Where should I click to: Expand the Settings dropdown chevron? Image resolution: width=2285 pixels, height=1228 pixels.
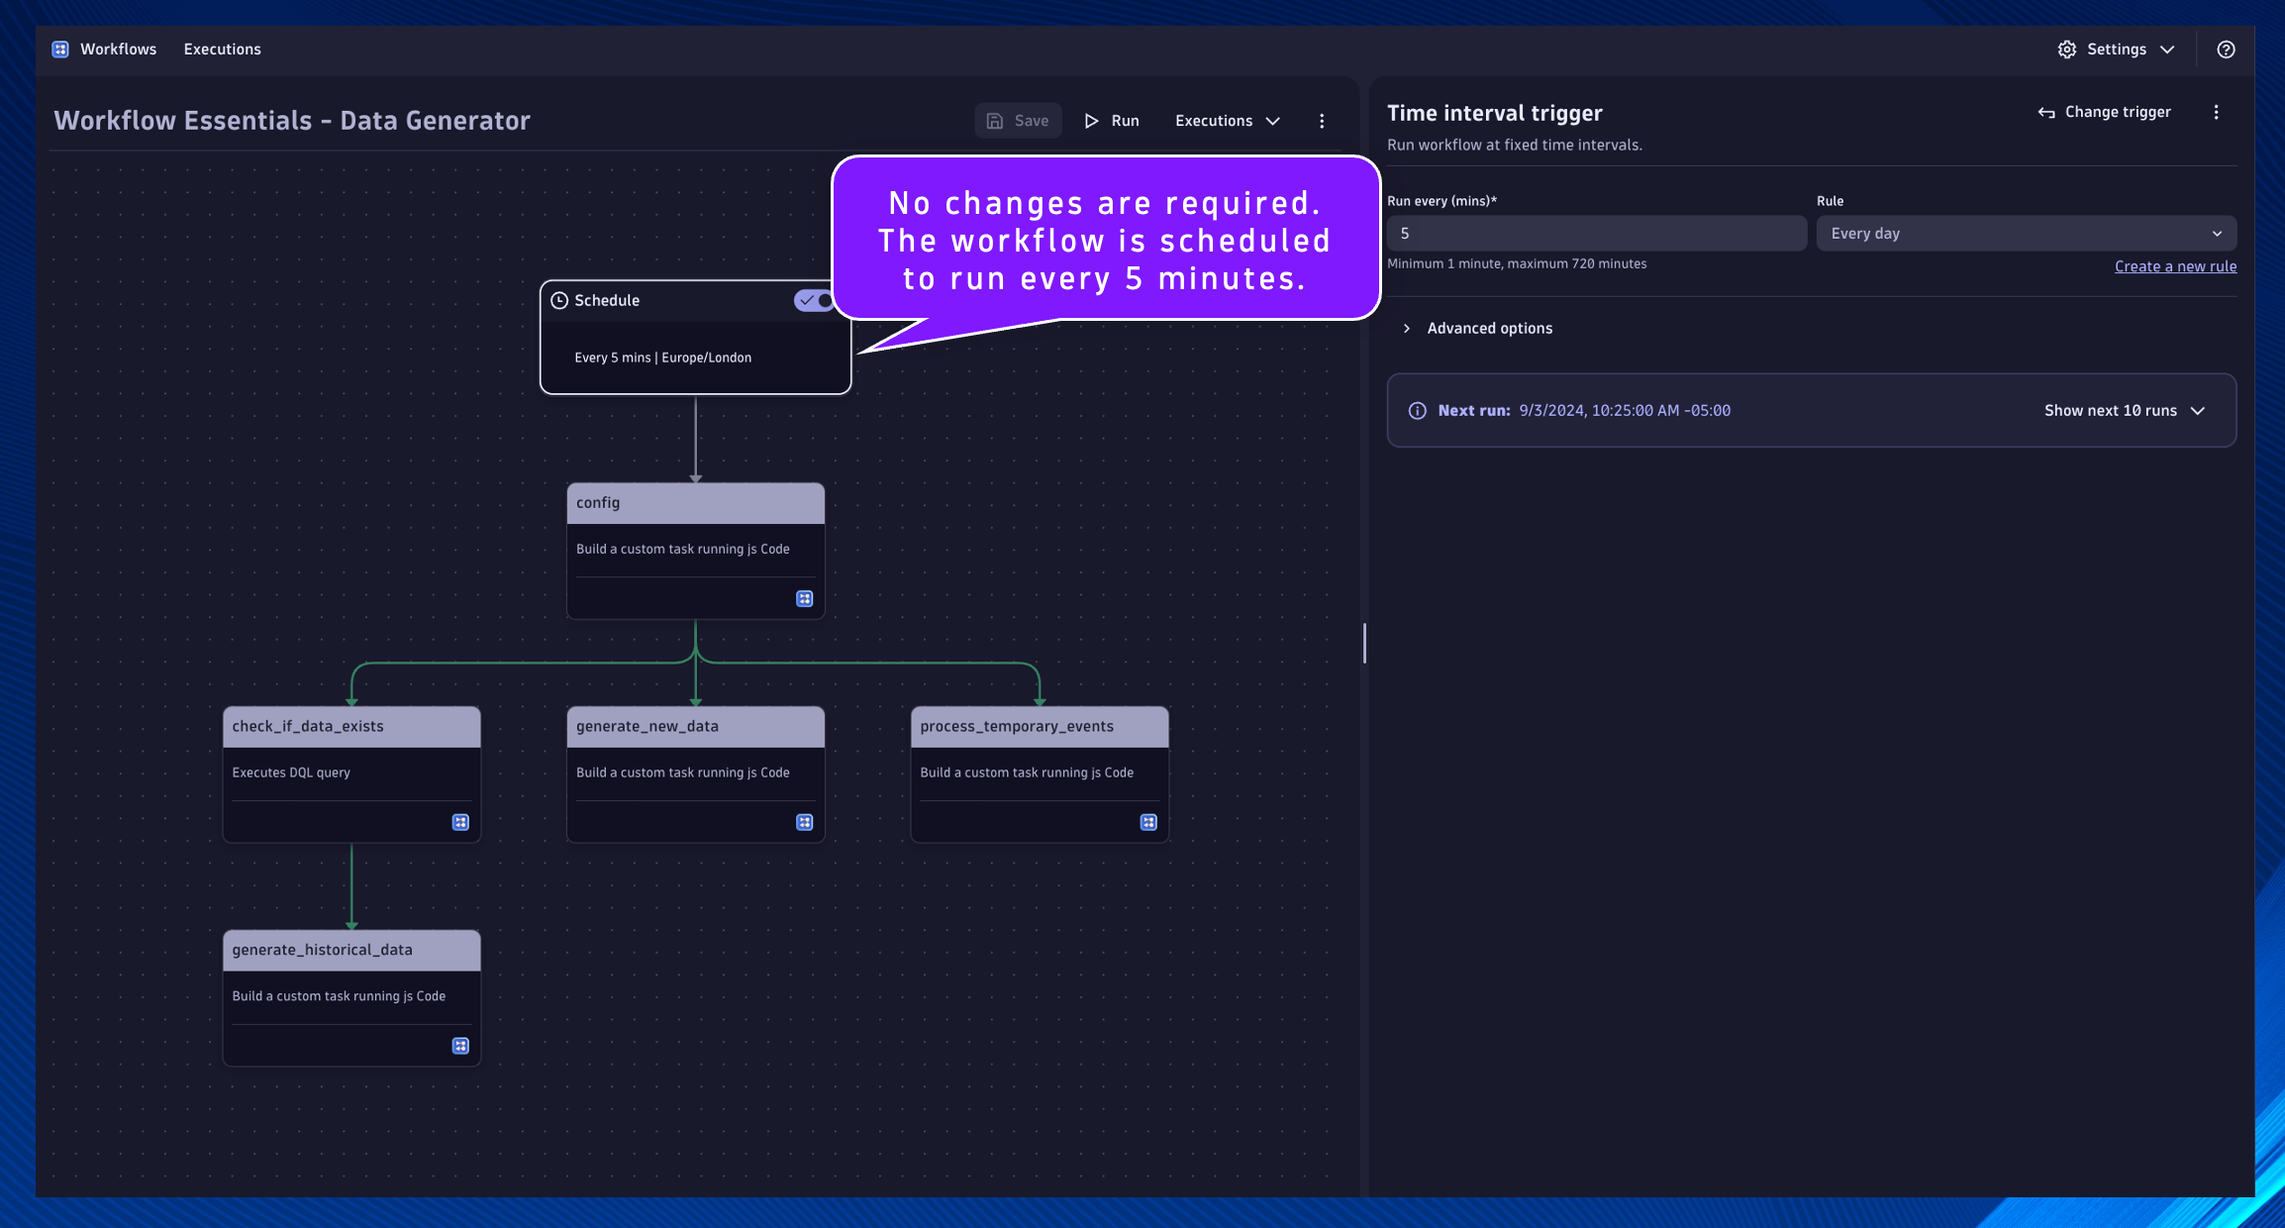tap(2167, 50)
